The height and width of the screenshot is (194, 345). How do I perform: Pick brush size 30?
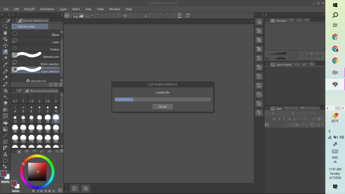(x=56, y=119)
